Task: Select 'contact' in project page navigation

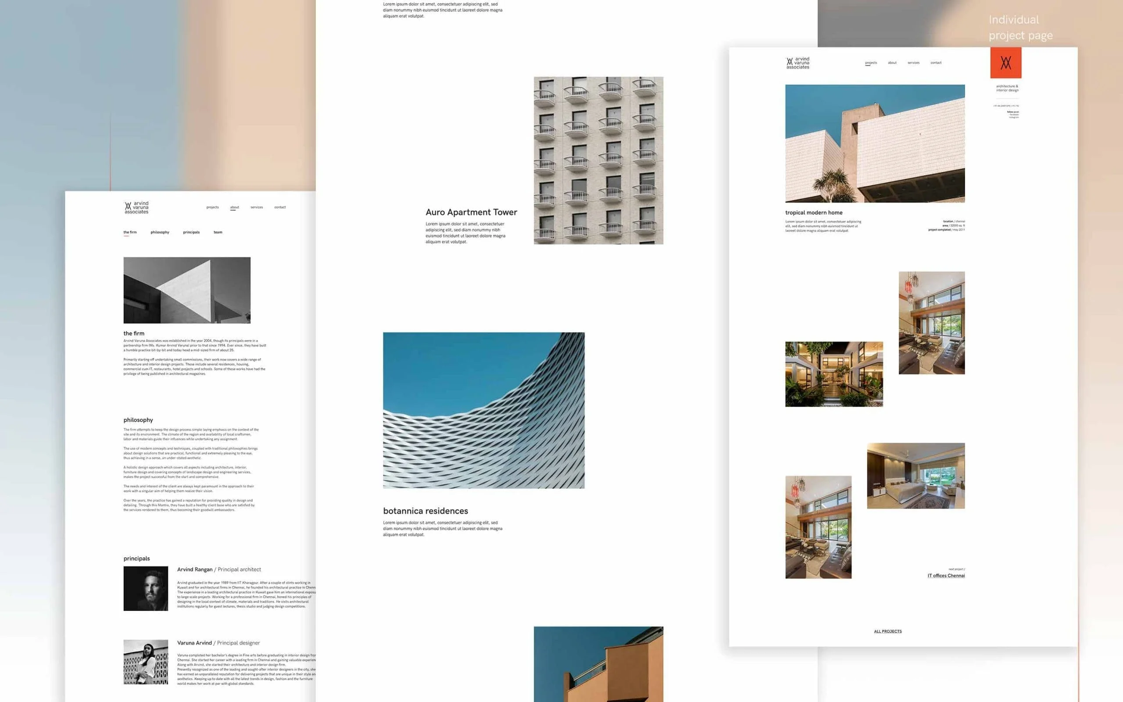Action: pyautogui.click(x=936, y=63)
